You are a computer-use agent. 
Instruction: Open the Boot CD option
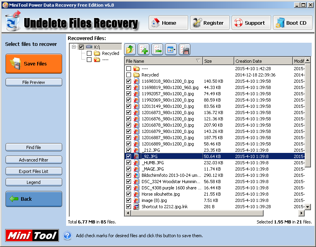[x=293, y=23]
